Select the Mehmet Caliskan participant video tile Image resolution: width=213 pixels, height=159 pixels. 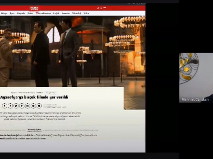click(x=196, y=78)
